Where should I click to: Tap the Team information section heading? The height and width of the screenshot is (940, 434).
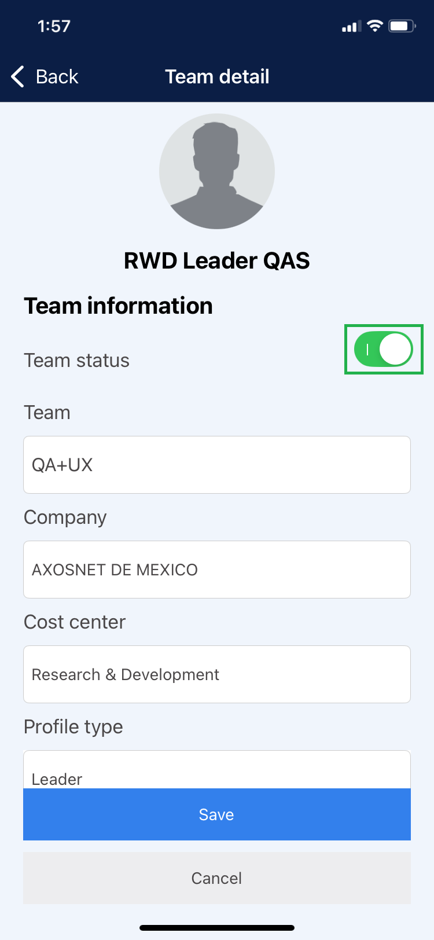coord(118,306)
